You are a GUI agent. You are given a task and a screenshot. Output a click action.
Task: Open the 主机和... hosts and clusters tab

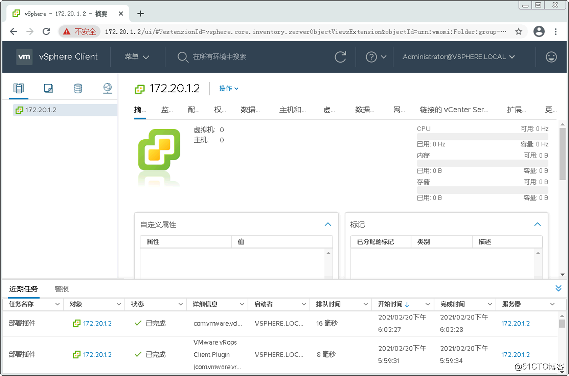tap(293, 110)
